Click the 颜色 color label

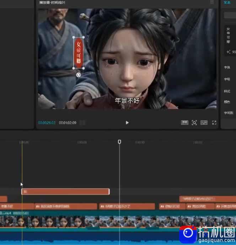[x=227, y=102]
